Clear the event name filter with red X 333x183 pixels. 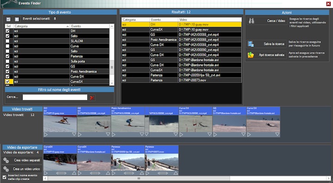click(x=92, y=98)
